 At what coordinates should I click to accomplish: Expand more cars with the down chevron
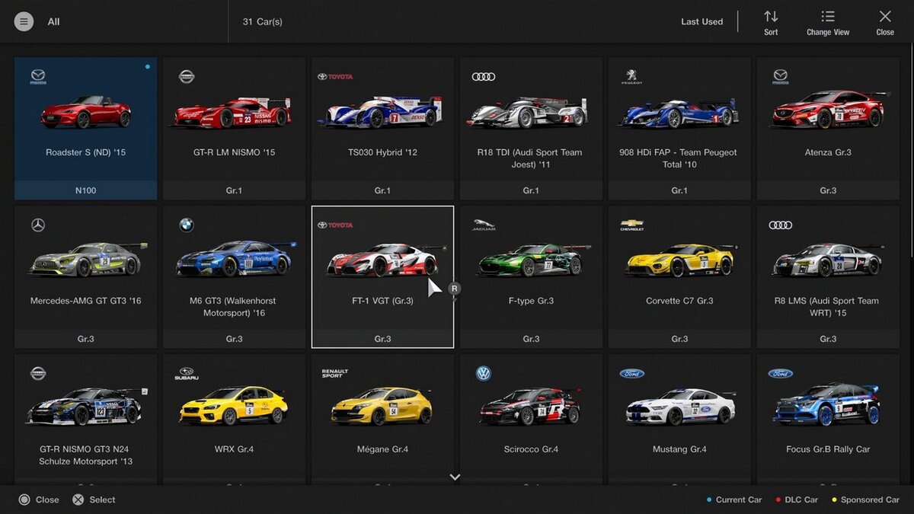(455, 477)
